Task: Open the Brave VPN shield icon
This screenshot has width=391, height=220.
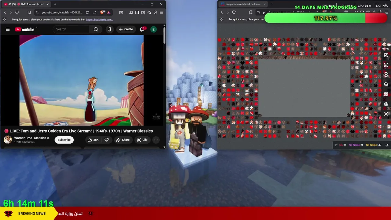Action: pos(155,13)
